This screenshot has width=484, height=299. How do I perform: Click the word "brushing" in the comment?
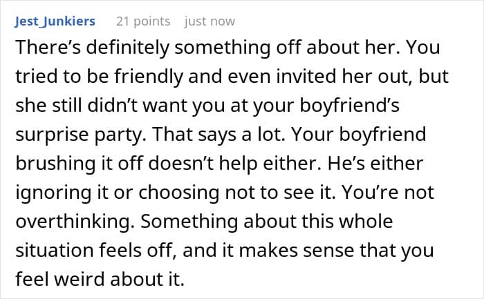coord(55,164)
